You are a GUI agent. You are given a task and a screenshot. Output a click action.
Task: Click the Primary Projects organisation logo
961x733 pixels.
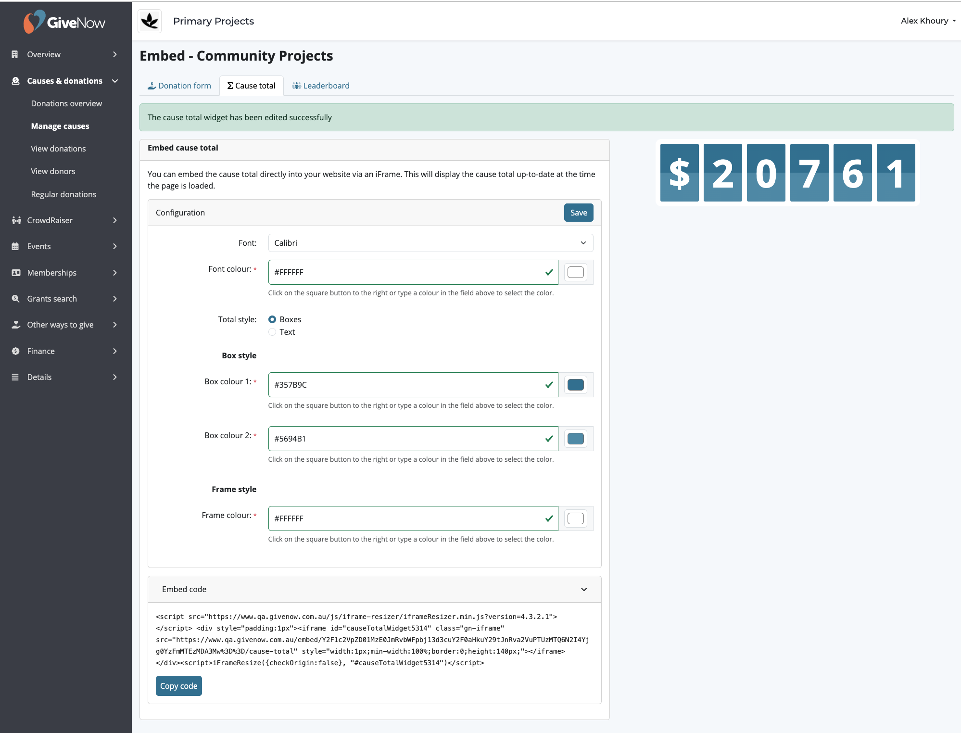pyautogui.click(x=150, y=21)
